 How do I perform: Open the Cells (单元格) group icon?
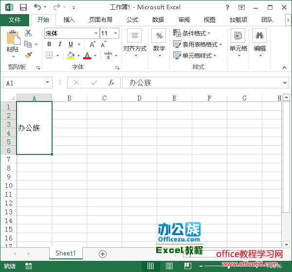[238, 35]
